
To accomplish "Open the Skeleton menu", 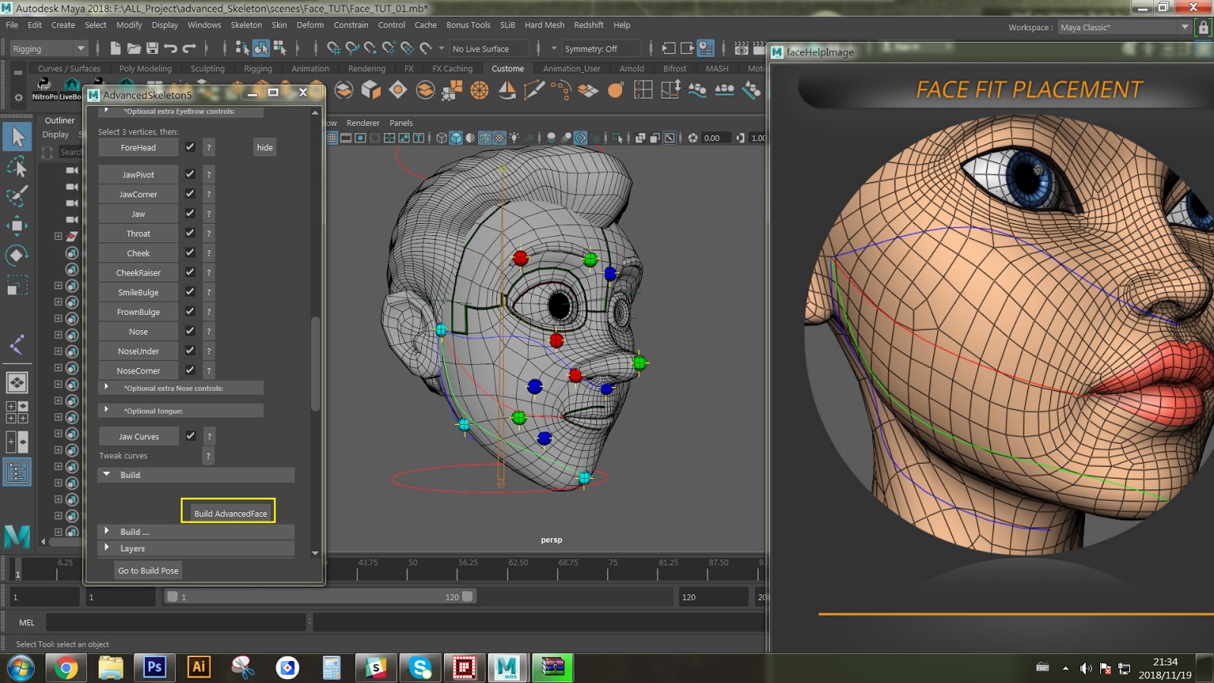I will [x=246, y=24].
